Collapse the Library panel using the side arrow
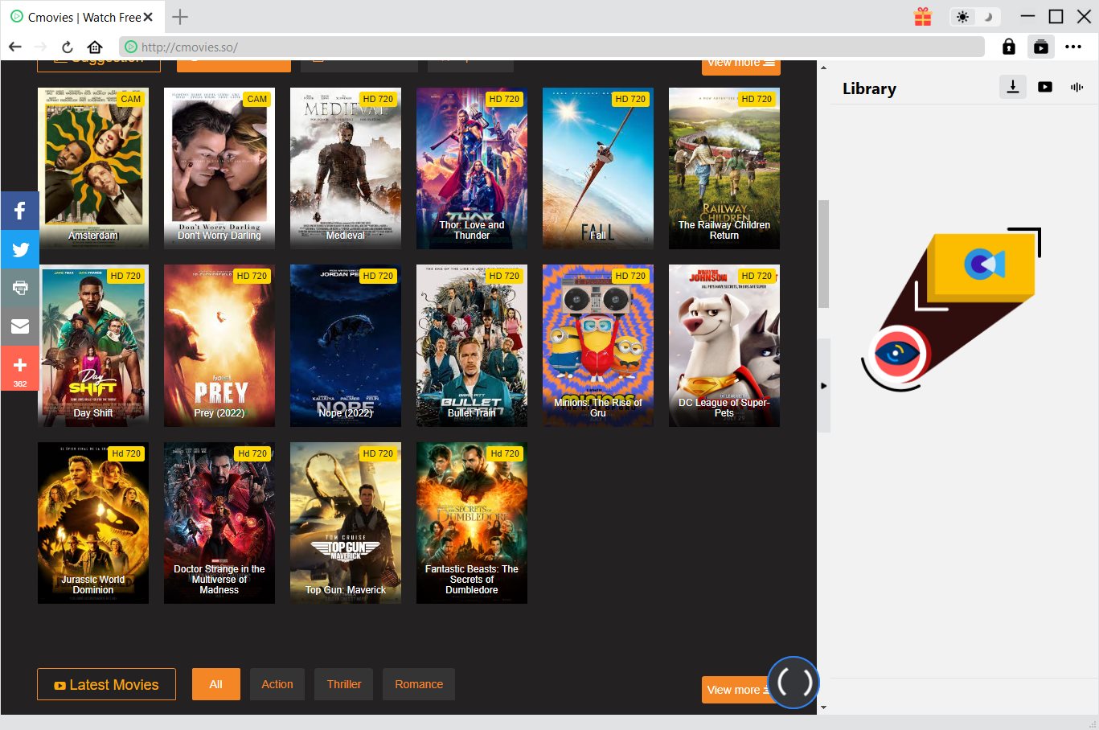1099x730 pixels. [825, 386]
